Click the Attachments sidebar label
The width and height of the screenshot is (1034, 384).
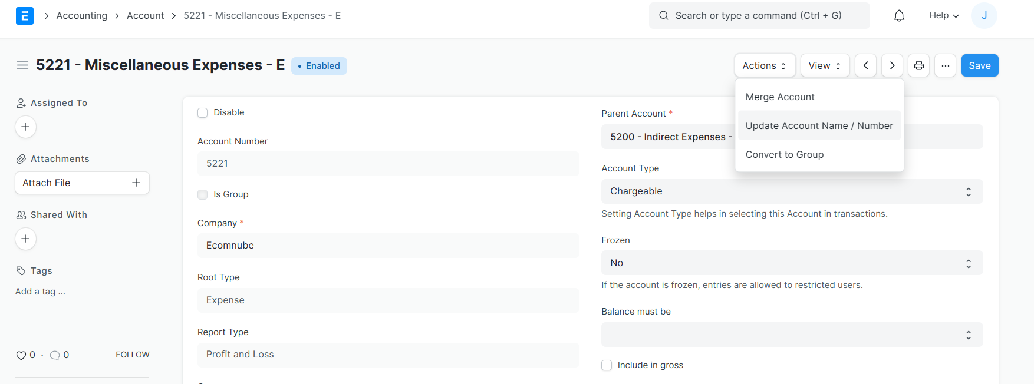click(60, 159)
